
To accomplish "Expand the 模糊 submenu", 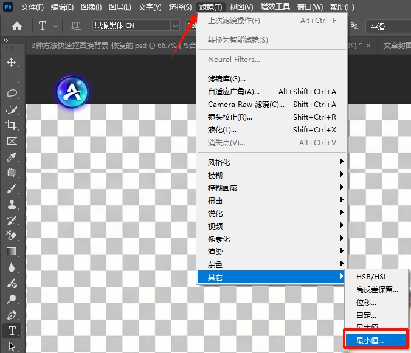I will [x=272, y=175].
